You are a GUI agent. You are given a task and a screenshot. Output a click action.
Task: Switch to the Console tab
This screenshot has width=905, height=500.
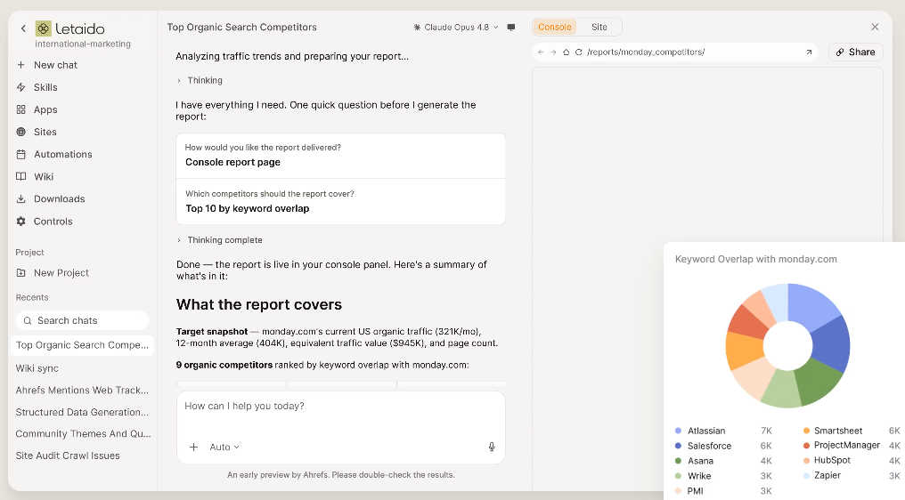point(555,27)
